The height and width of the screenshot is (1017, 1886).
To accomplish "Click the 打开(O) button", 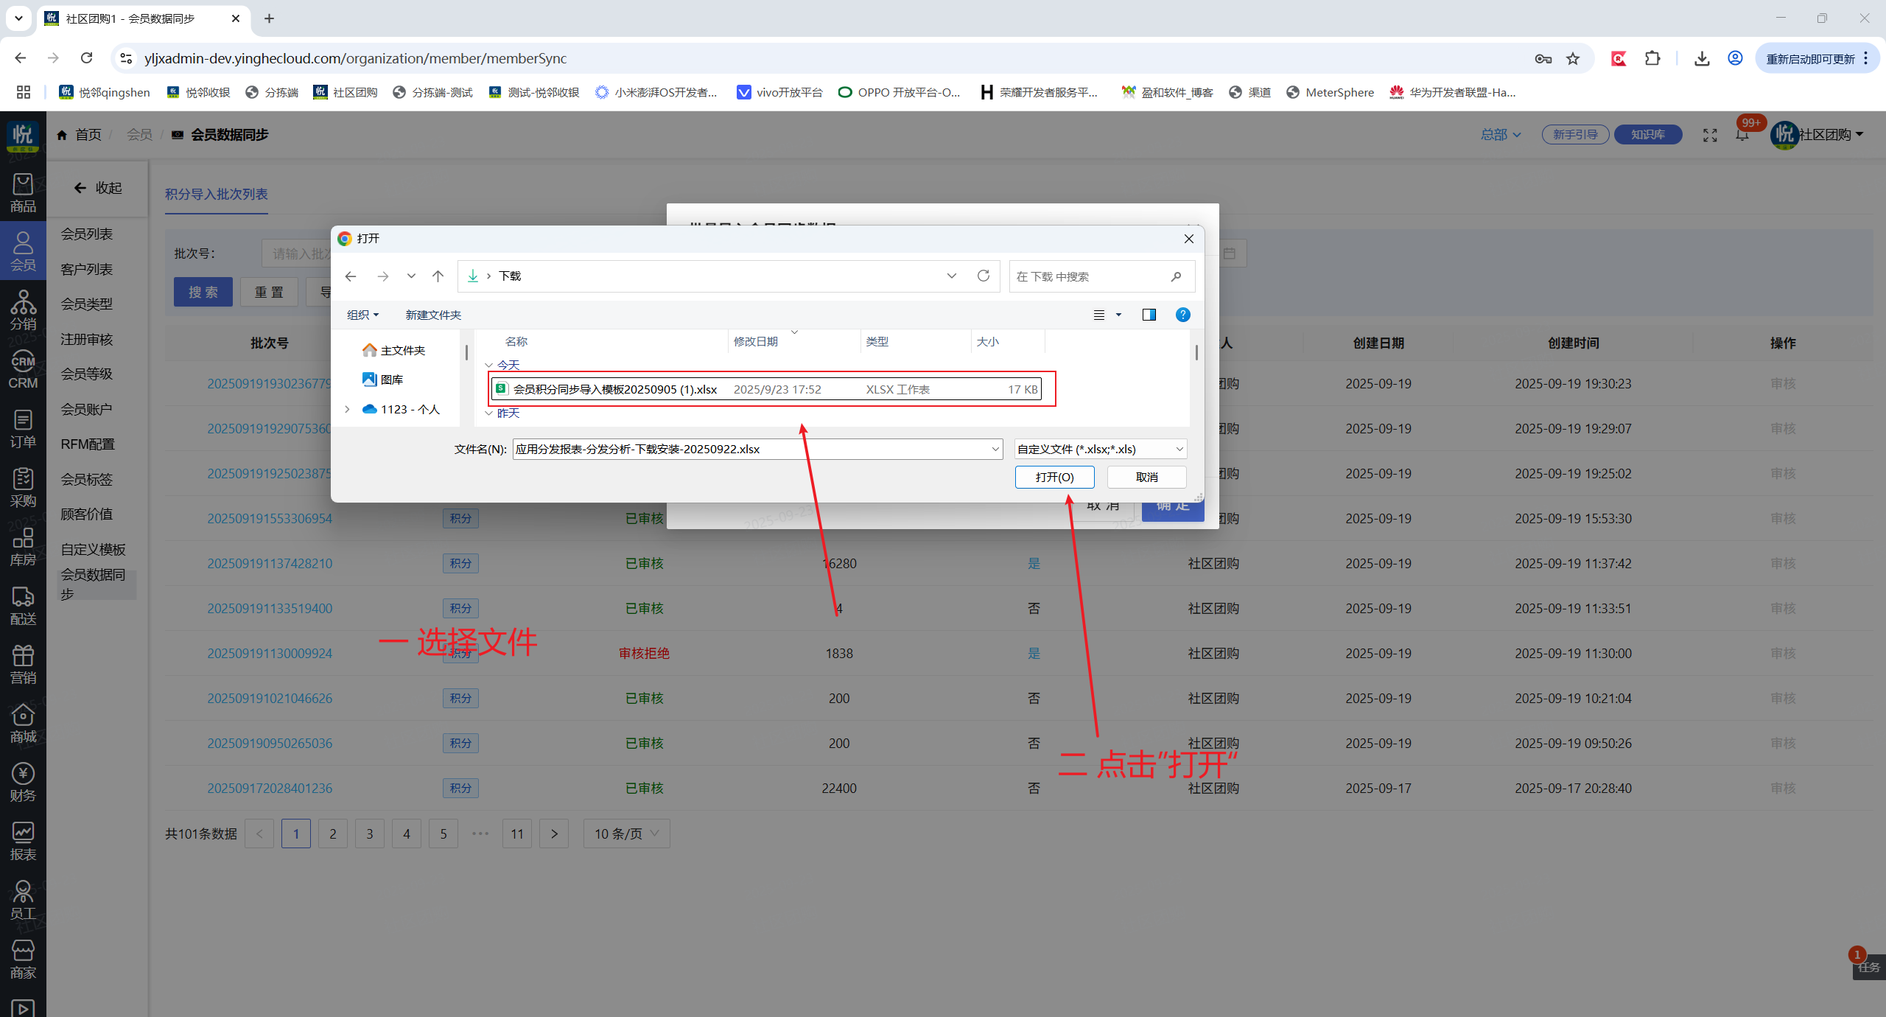I will [1054, 477].
